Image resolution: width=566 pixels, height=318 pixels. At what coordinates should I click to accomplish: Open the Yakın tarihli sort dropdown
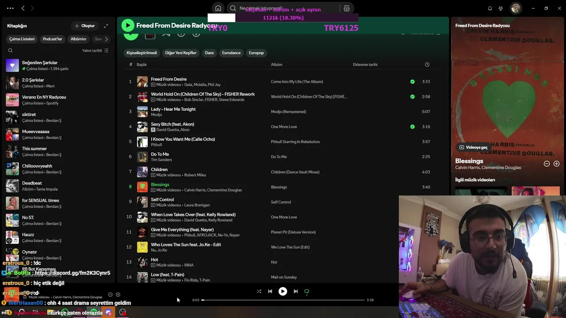(x=95, y=51)
